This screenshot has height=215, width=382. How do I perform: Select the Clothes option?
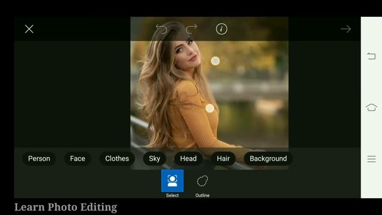[x=117, y=159]
